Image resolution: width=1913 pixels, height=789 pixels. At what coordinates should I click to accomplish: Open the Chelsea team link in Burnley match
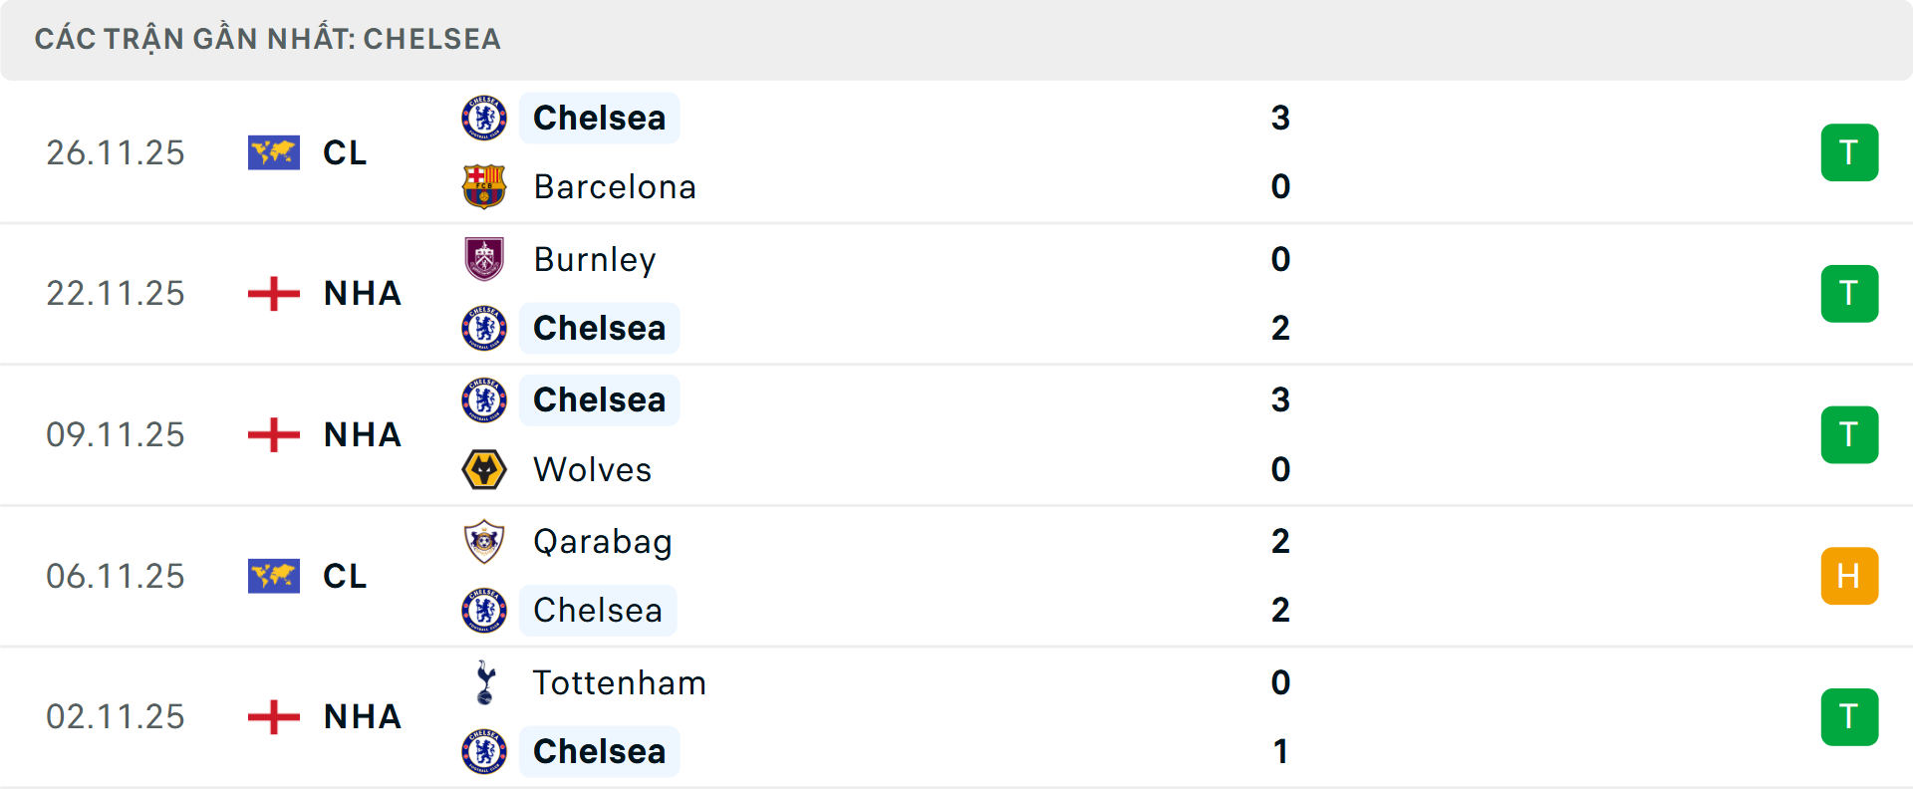tap(599, 328)
